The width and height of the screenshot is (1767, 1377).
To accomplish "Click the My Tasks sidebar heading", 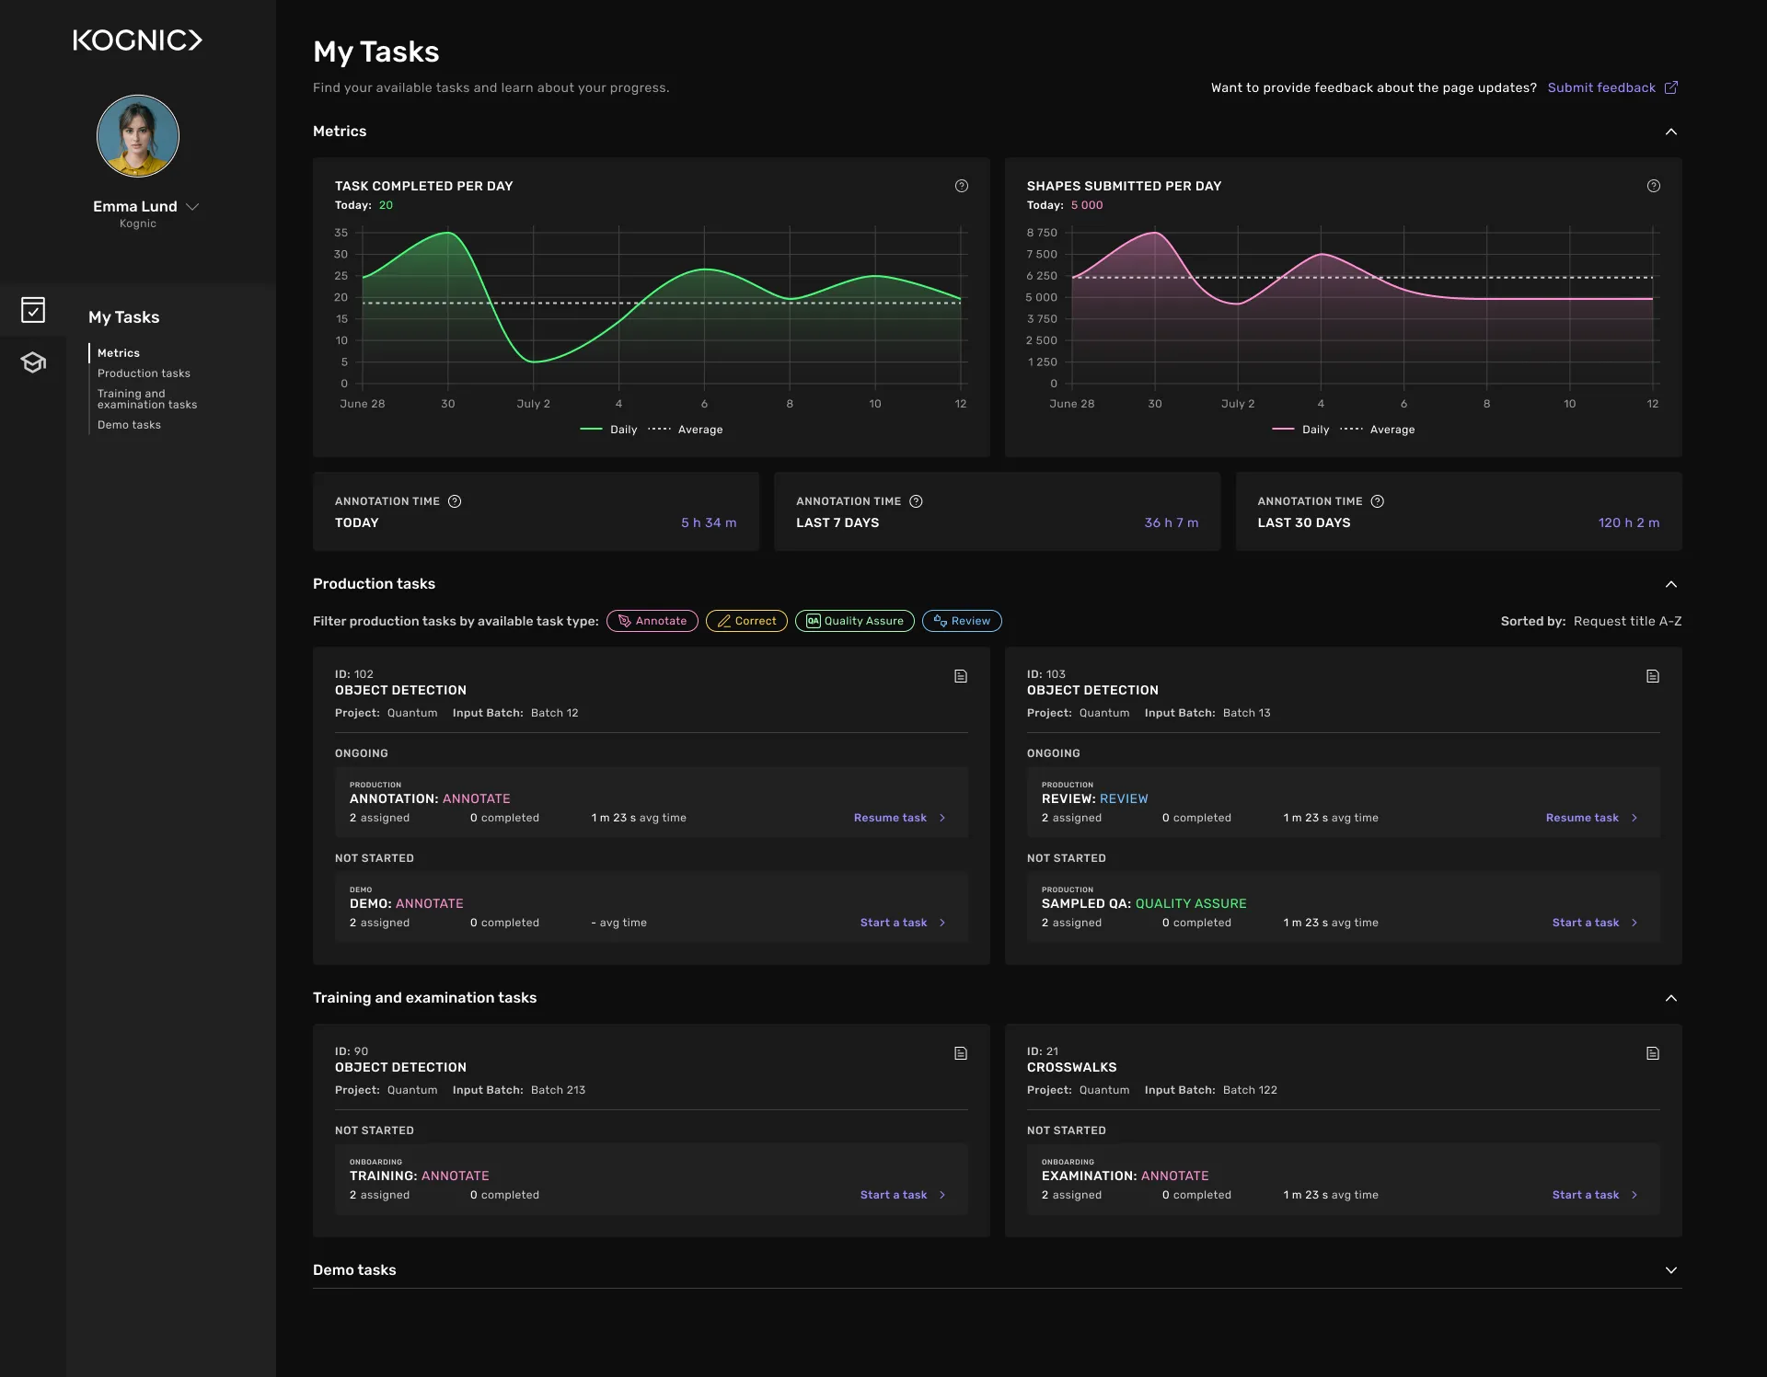I will pyautogui.click(x=124, y=317).
